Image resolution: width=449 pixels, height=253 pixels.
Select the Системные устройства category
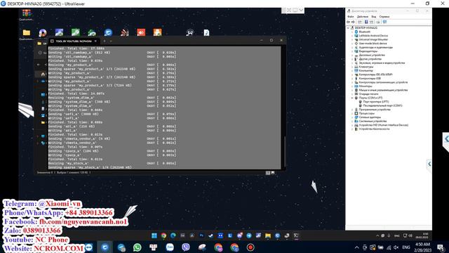point(373,121)
